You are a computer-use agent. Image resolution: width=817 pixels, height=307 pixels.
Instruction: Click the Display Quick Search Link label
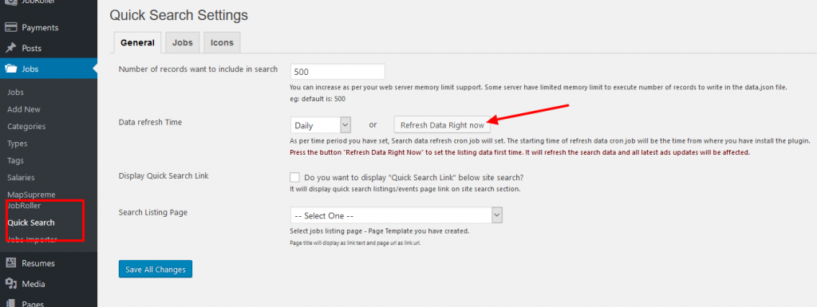pyautogui.click(x=164, y=176)
